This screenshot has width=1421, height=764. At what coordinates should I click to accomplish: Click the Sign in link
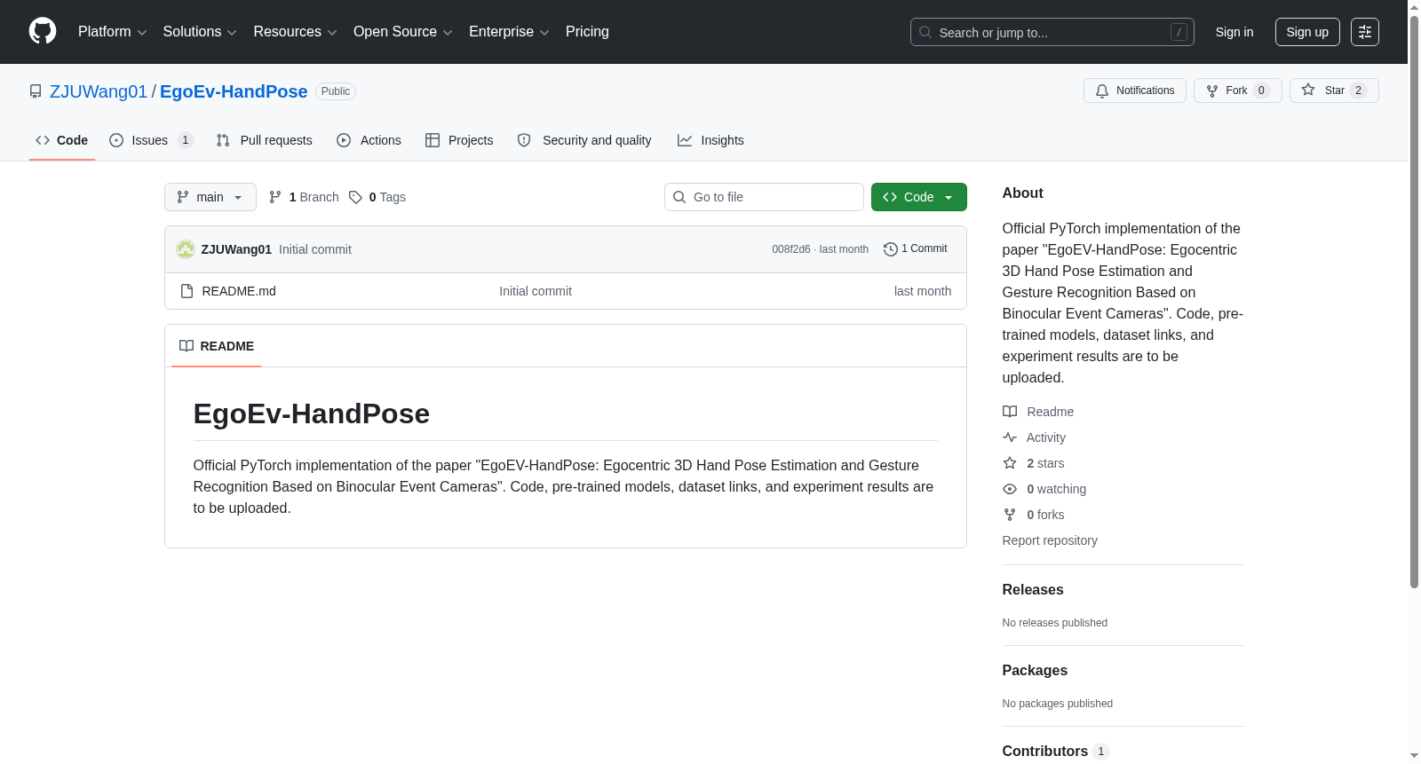1234,32
